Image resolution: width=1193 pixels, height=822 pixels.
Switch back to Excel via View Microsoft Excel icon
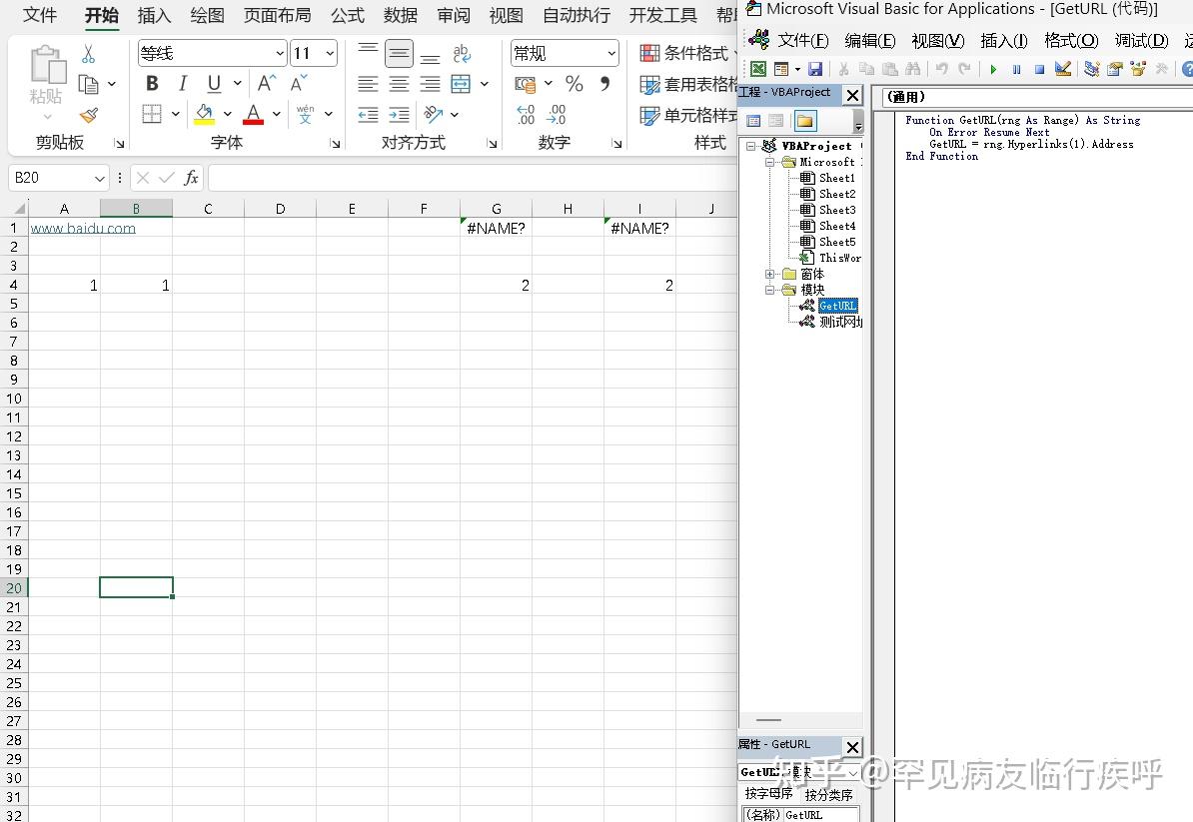click(x=757, y=69)
